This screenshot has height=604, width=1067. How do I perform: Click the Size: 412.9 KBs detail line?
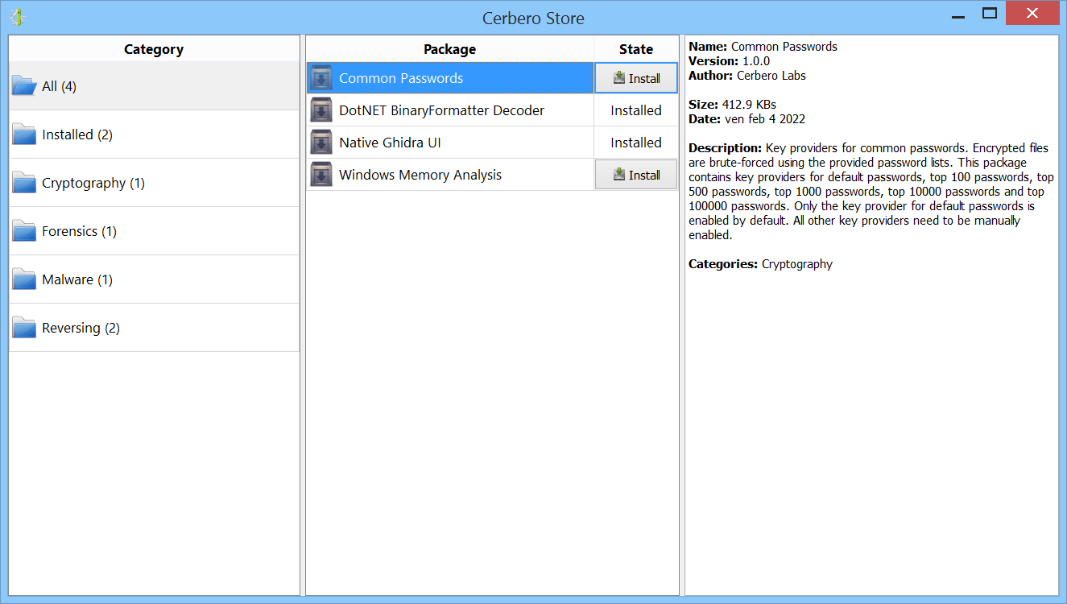[732, 105]
